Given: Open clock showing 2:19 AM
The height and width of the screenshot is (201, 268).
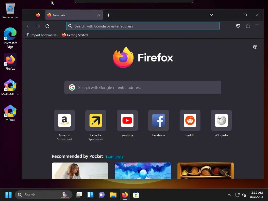Looking at the screenshot, I should click(256, 195).
